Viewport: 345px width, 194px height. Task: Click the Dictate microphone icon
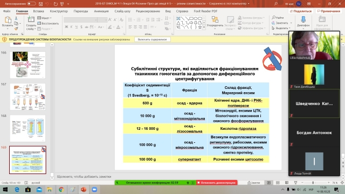303,20
